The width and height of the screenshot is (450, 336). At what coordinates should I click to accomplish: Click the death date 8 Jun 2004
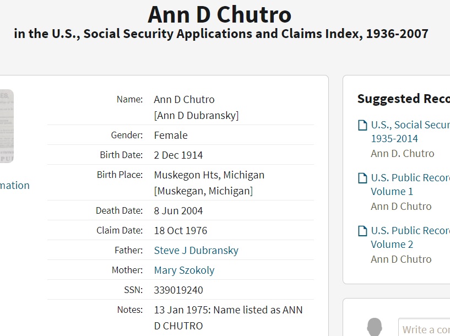click(x=178, y=210)
